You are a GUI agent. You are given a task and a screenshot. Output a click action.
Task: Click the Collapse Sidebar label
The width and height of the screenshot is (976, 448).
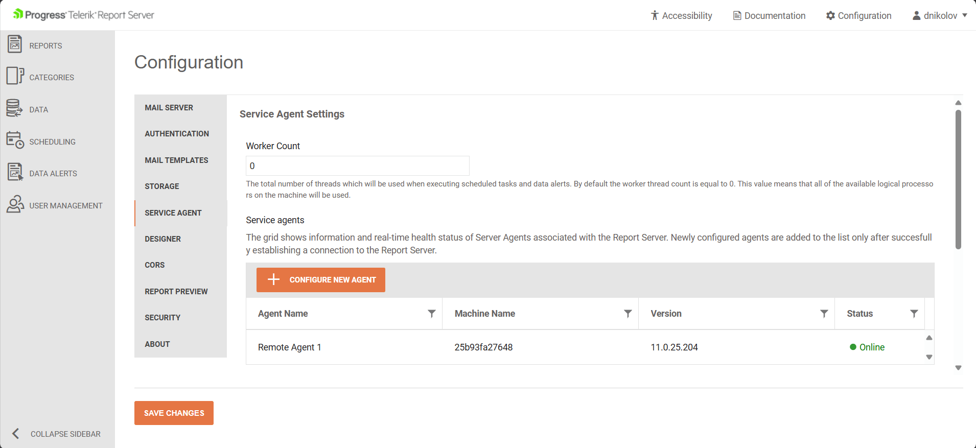click(x=65, y=434)
